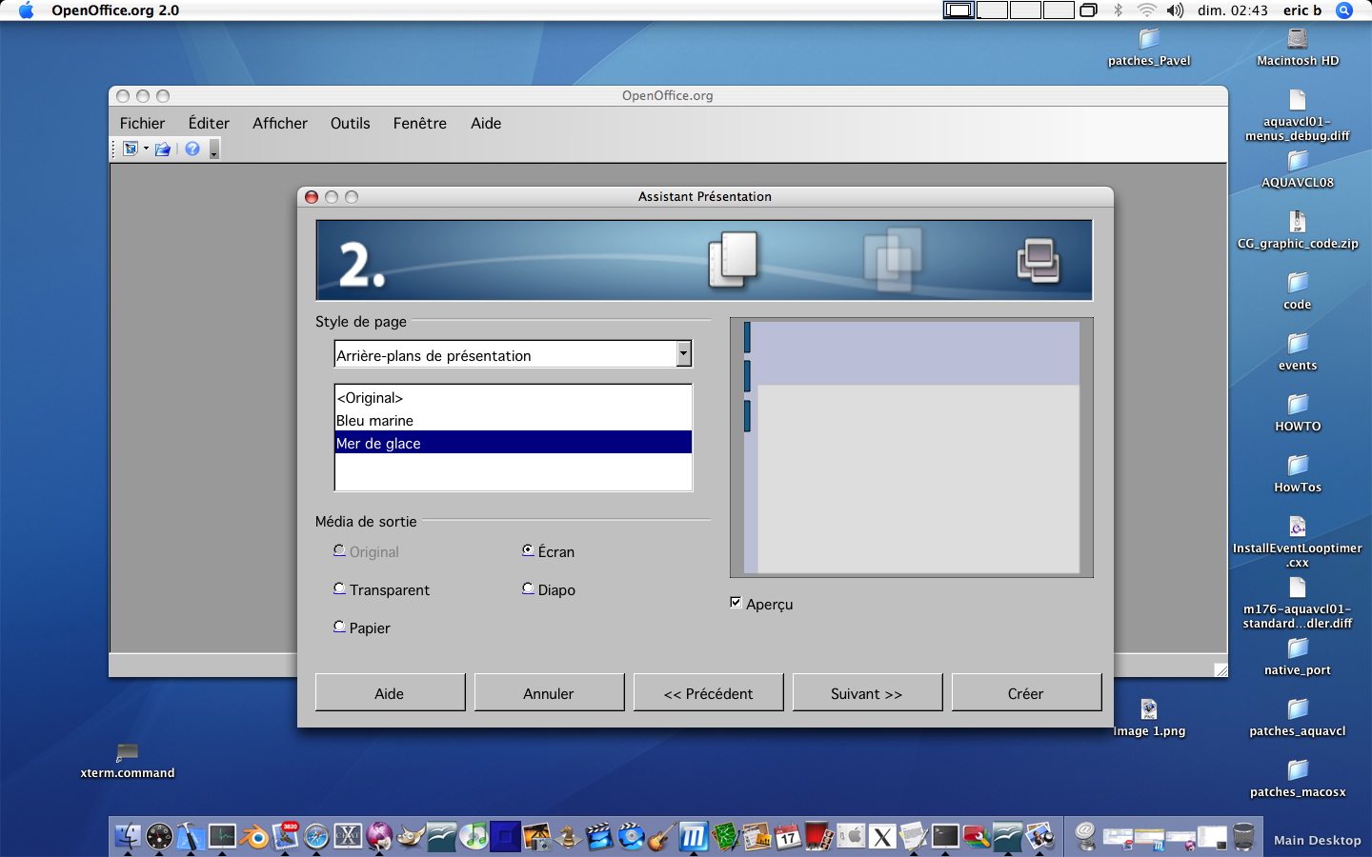Click the volume icon in menu bar
The image size is (1372, 857).
tap(1175, 10)
